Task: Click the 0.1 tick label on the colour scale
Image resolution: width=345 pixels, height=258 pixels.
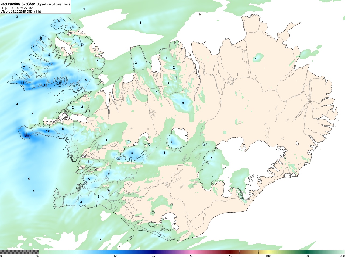Action: (x=39, y=256)
